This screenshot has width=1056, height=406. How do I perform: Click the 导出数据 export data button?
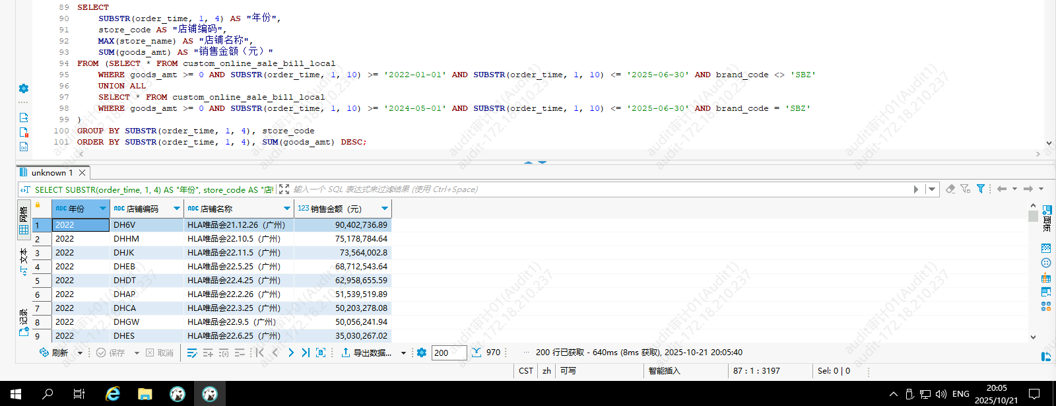click(x=367, y=353)
